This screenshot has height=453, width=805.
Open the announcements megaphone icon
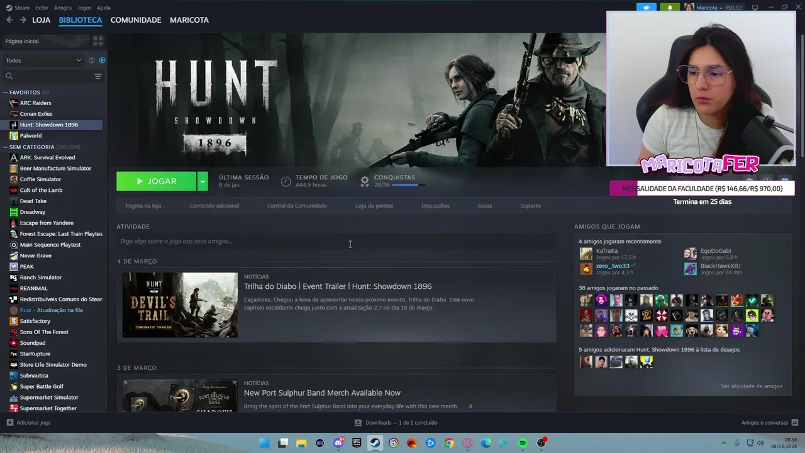(x=647, y=8)
